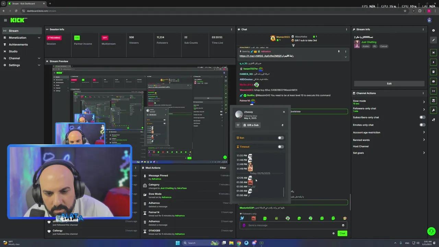Image resolution: width=439 pixels, height=247 pixels.
Task: Bookmark this page with star icon
Action: (x=405, y=11)
